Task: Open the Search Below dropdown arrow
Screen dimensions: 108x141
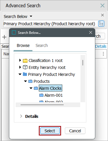Action: pos(31,16)
